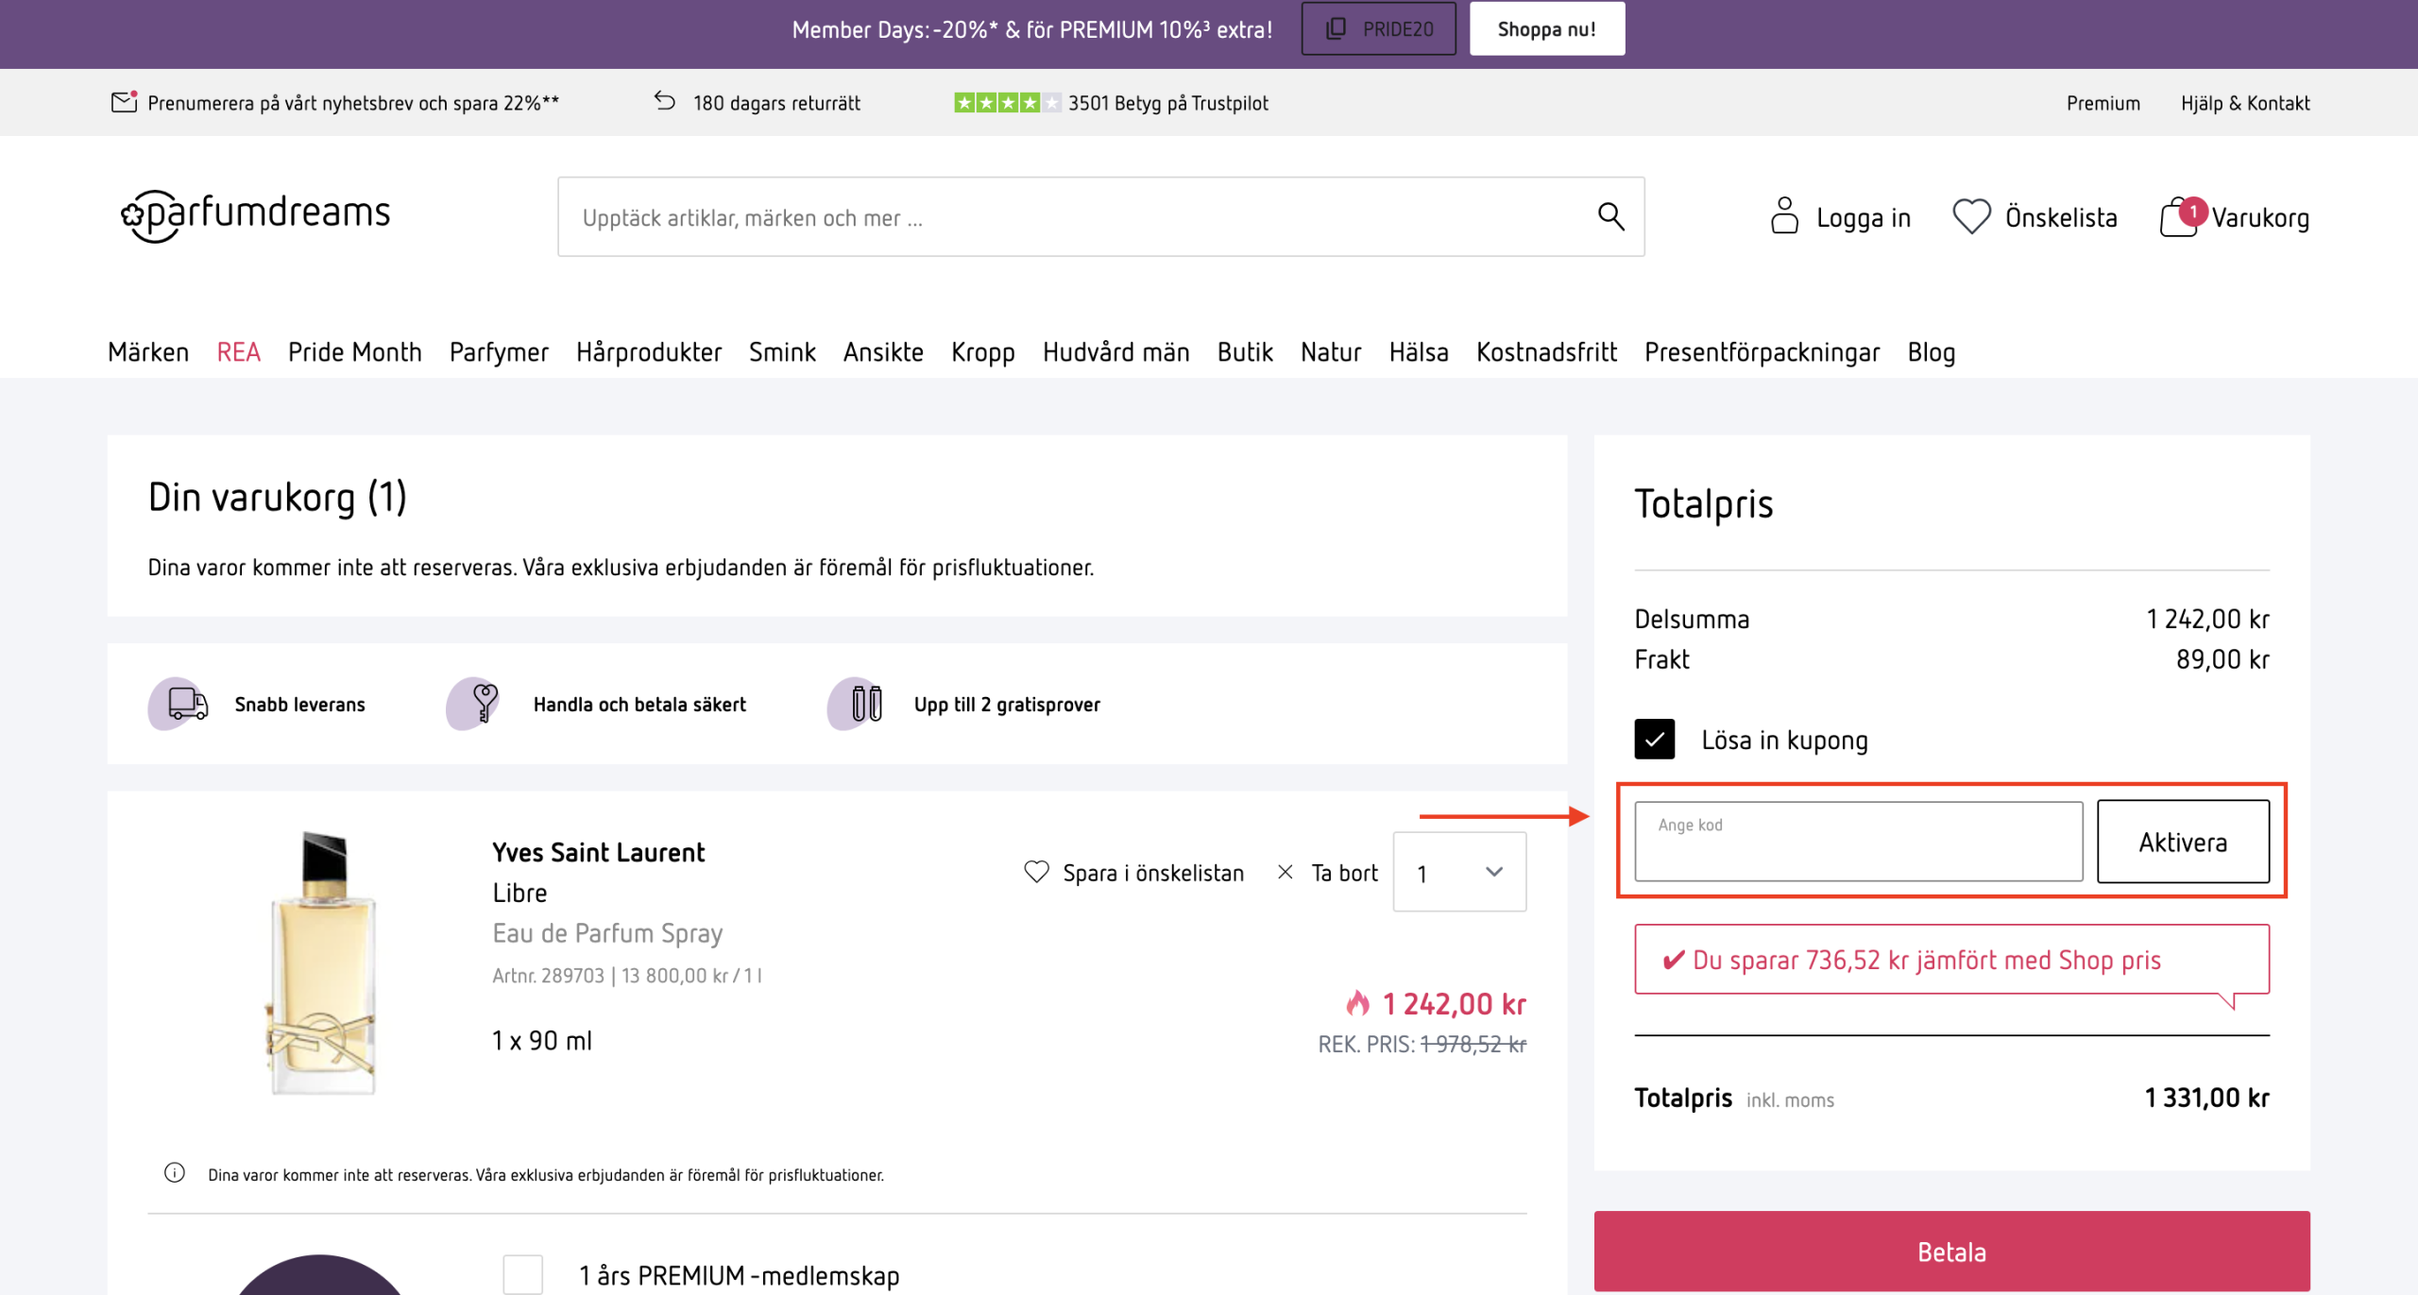Click the savings message box
Viewport: 2418px width, 1295px height.
tap(1951, 960)
